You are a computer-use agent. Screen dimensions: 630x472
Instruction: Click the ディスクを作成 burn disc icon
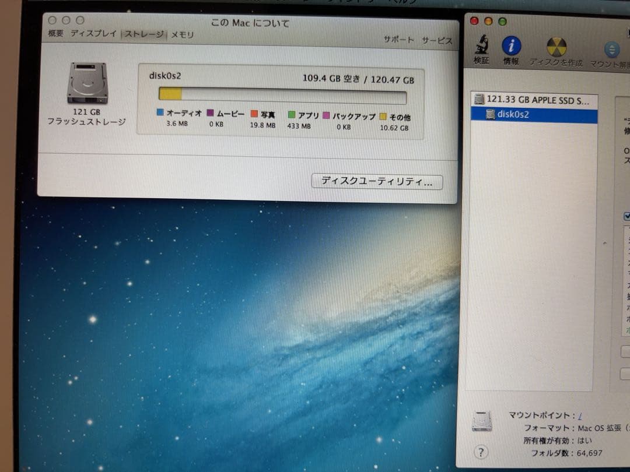(557, 47)
